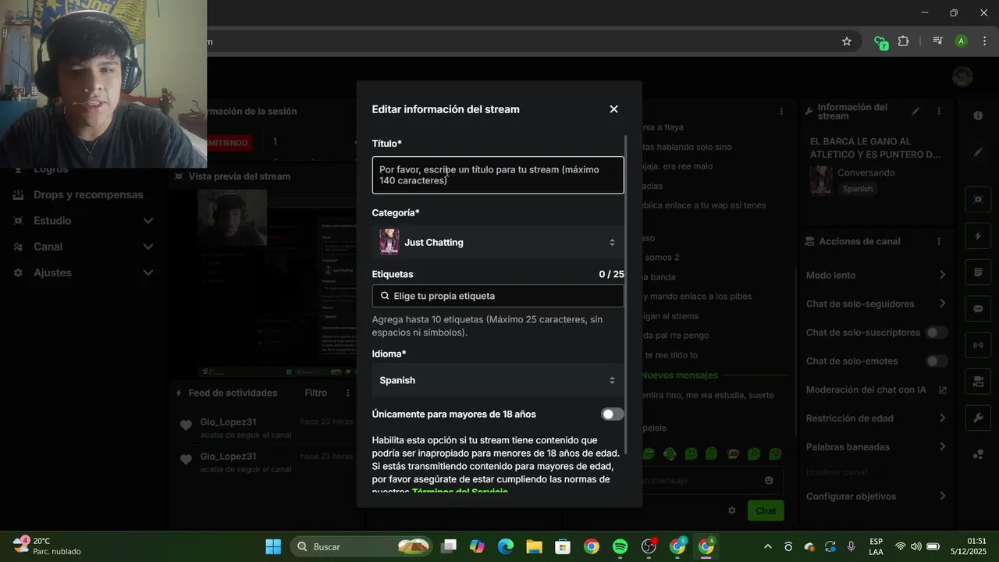
Task: Expand the Canal sidebar chevron
Action: click(148, 247)
